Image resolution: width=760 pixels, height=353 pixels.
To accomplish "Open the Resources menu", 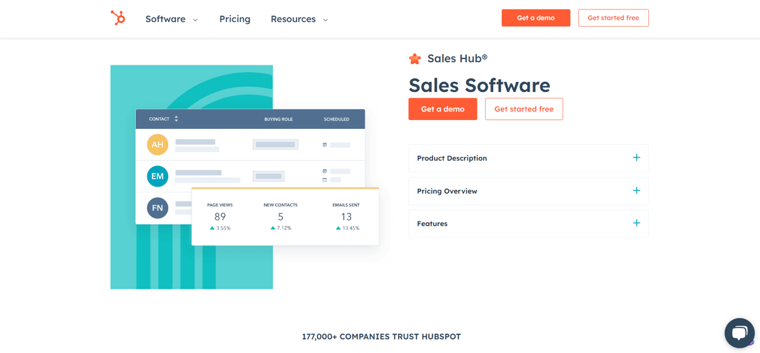I will pyautogui.click(x=299, y=19).
